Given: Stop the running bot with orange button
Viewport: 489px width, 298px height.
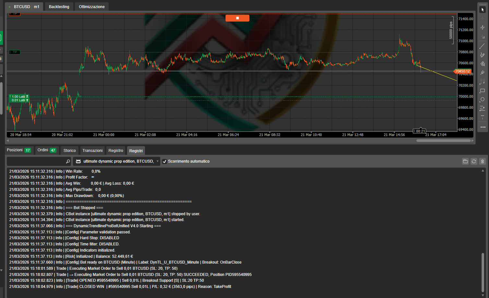Looking at the screenshot, I should point(237,18).
